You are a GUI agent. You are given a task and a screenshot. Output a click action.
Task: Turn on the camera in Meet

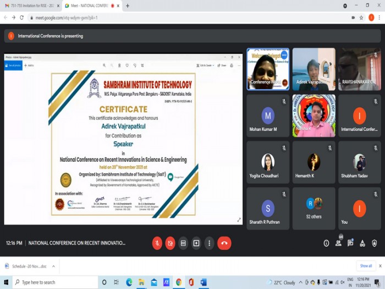(x=170, y=243)
